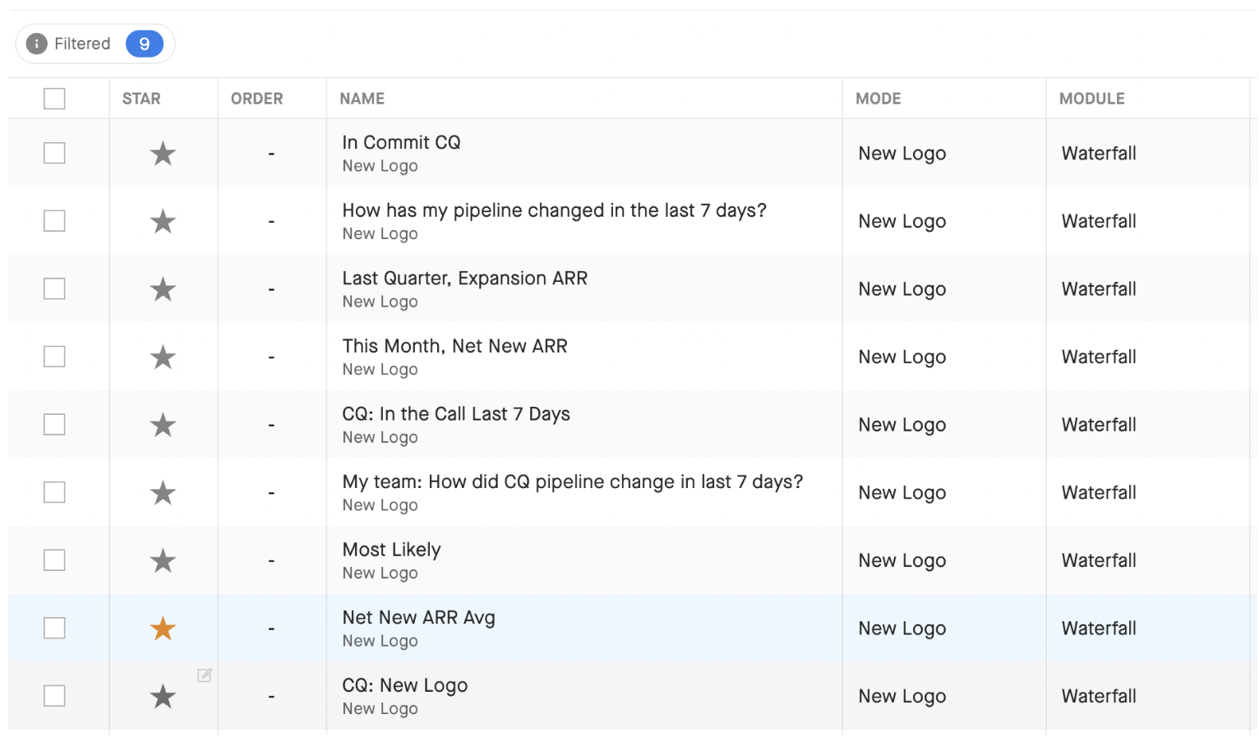Open 'My team: How did CQ pipeline change in last 7 days?'
Viewport: 1259px width, 751px height.
point(572,481)
